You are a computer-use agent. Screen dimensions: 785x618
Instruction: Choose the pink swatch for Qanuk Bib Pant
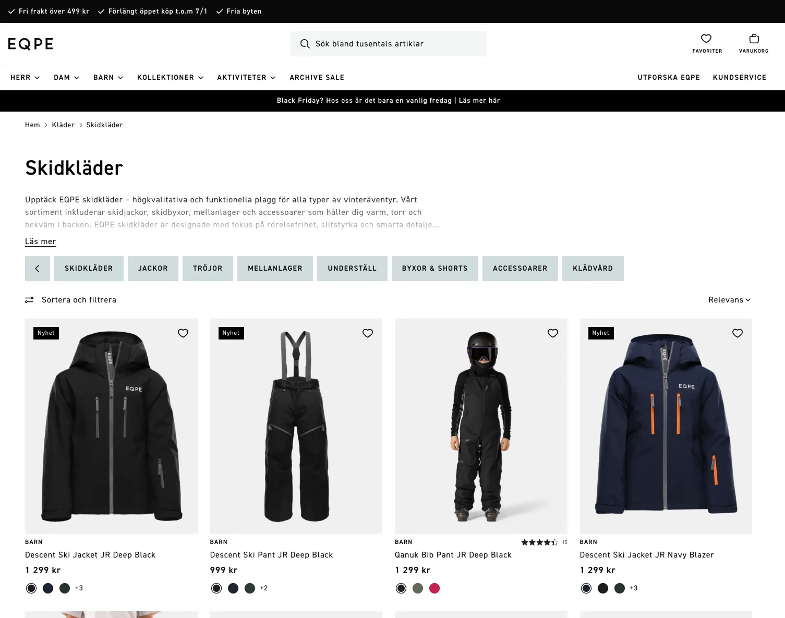click(434, 588)
